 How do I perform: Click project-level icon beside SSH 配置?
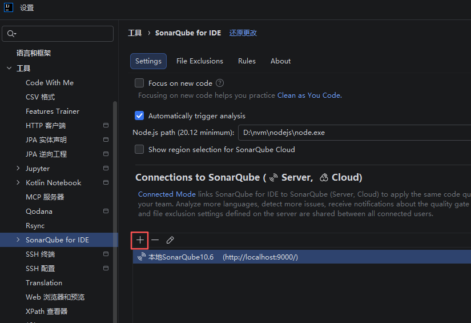click(x=106, y=268)
